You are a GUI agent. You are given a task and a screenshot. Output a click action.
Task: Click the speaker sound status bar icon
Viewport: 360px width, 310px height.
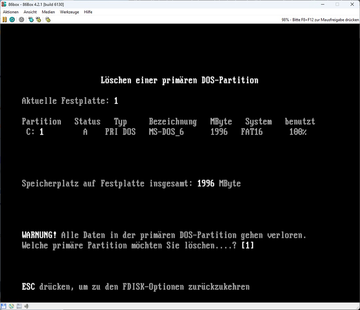tap(27, 306)
